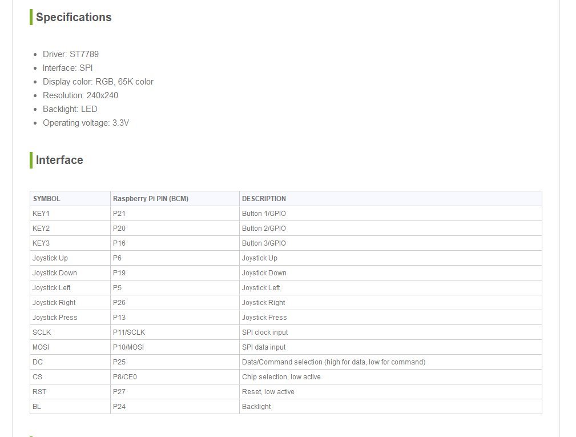Select the Operating voltage: 3.3V line
Viewport: 576px width, 437px height.
click(86, 123)
